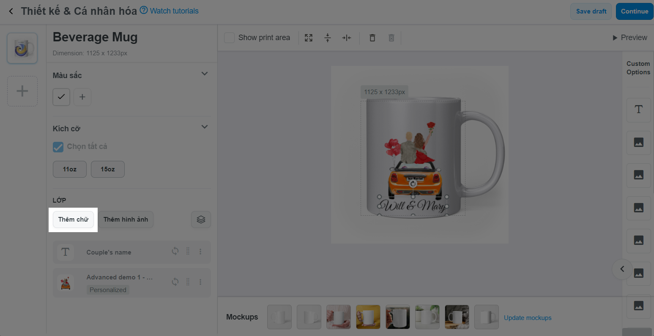Select the 11oz size
Screen dimensions: 654x336
70,169
